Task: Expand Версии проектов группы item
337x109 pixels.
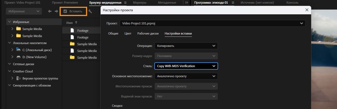Action: (x=12, y=78)
